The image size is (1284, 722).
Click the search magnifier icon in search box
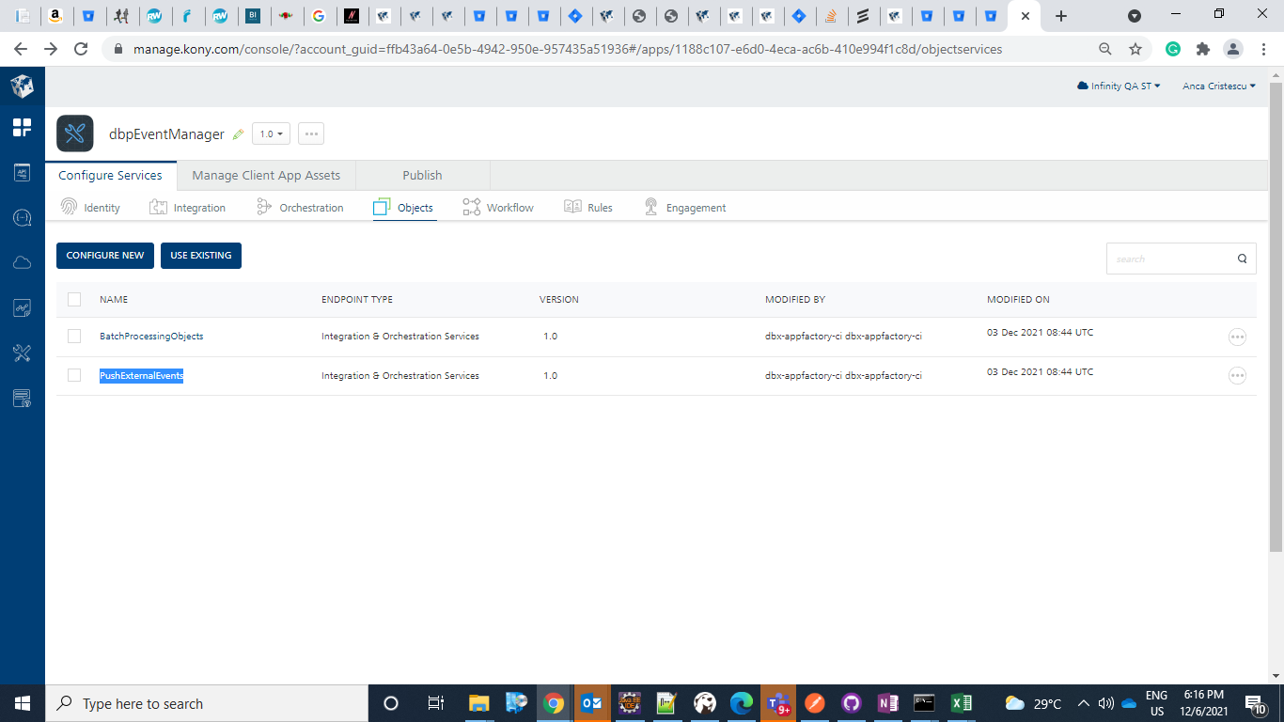(x=1242, y=259)
